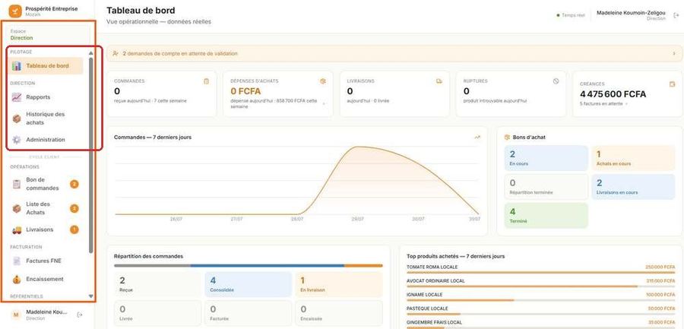Click the 1 En livraison status tile

tap(339, 284)
